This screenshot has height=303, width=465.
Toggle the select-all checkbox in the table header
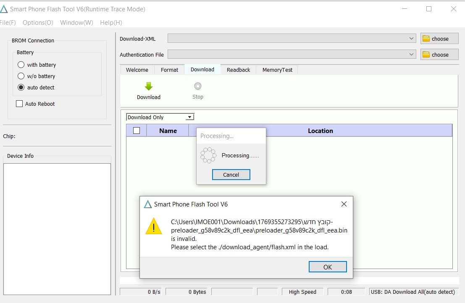pos(137,131)
